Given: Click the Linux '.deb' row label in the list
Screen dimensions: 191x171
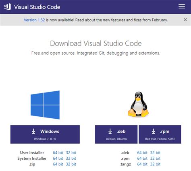Looking at the screenshot, I should (125, 152).
